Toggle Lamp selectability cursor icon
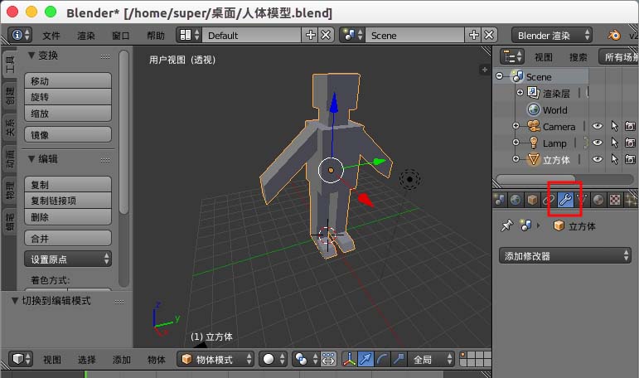Image resolution: width=639 pixels, height=378 pixels. point(614,143)
